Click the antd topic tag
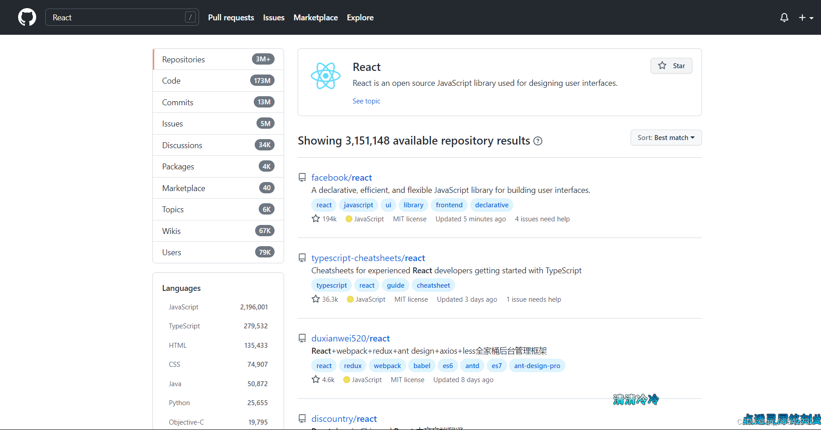Screen dimensions: 821x430 point(472,366)
